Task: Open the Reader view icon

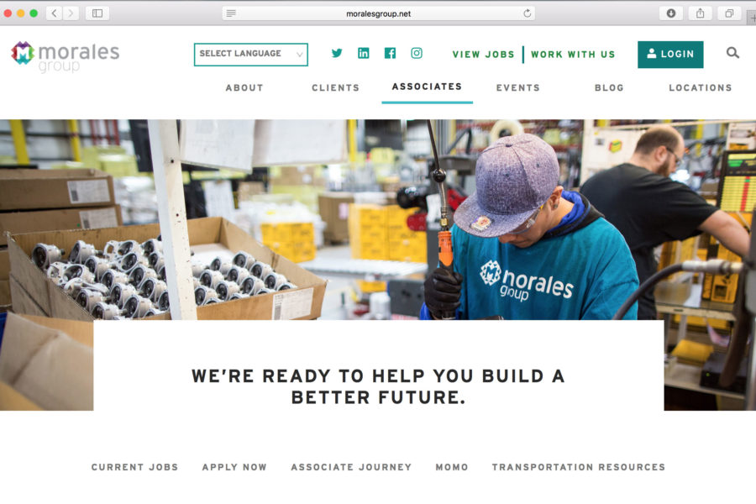Action: click(x=231, y=13)
